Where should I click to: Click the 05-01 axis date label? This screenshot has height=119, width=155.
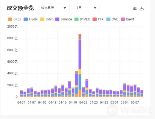114,102
